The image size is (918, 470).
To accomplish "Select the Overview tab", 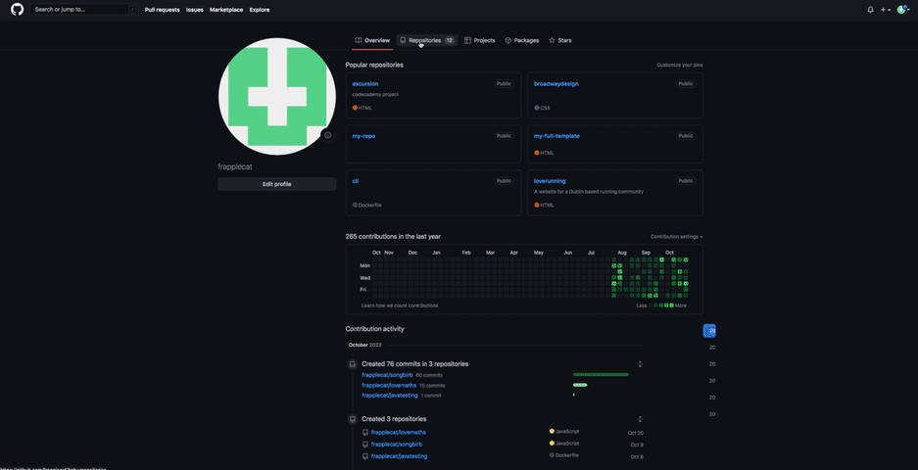I will 372,40.
